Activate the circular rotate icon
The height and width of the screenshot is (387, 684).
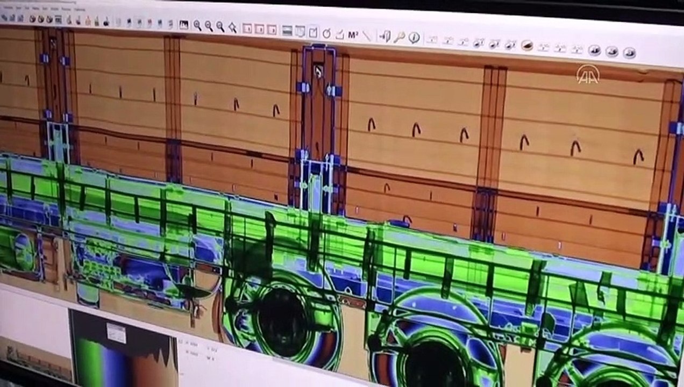pyautogui.click(x=326, y=33)
